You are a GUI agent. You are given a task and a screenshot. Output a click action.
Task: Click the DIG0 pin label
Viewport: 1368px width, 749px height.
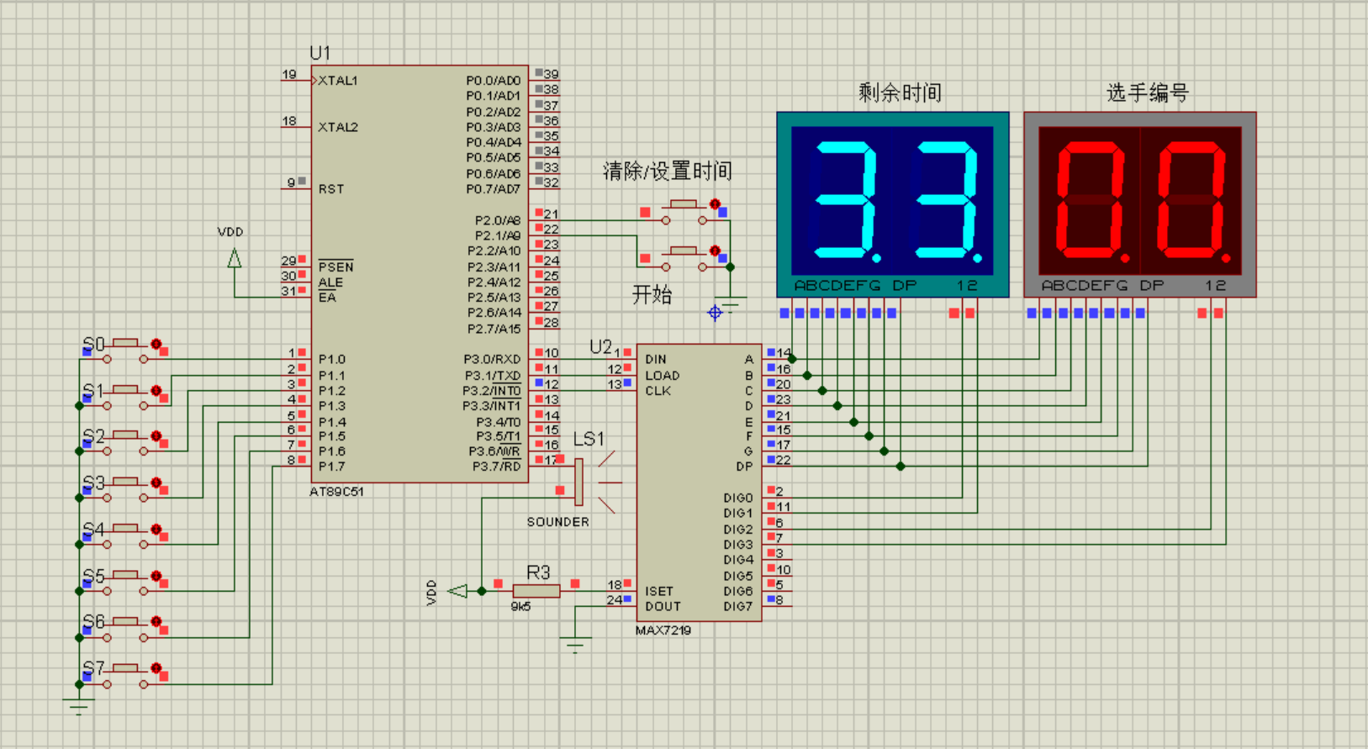tap(738, 498)
